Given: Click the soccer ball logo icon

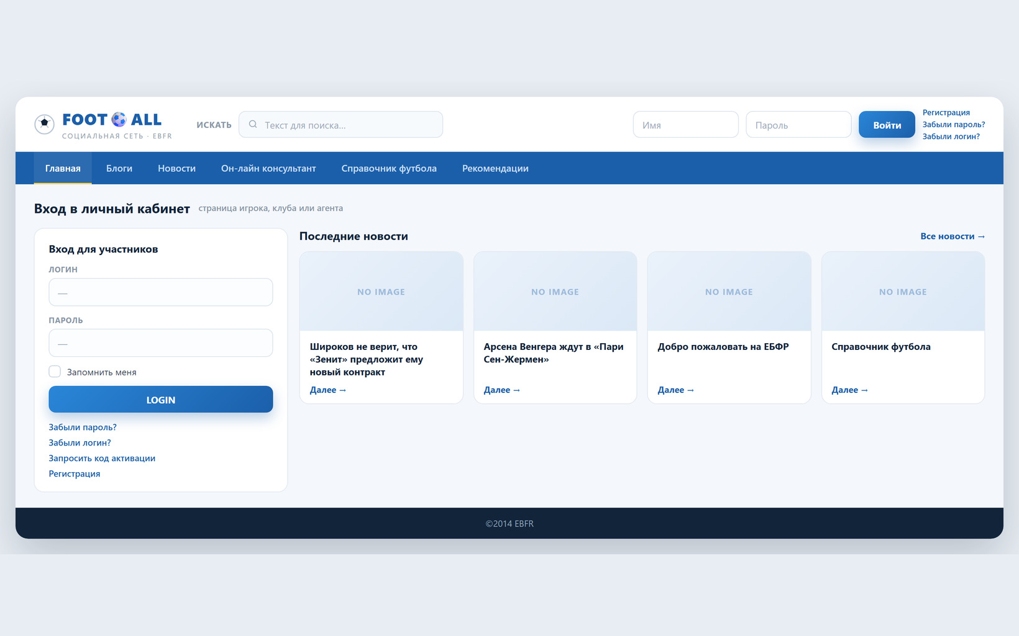Looking at the screenshot, I should tap(44, 124).
